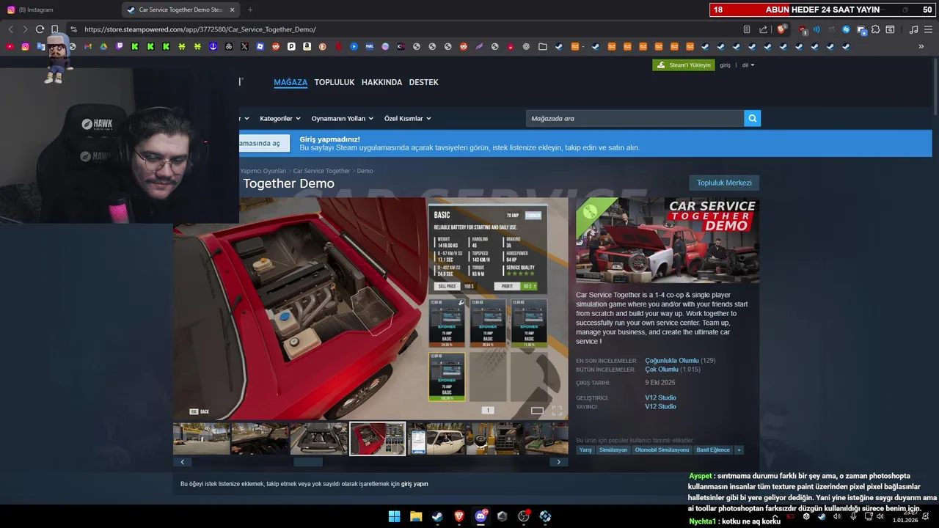Click the Steam'i Yükleyin install button
939x528 pixels.
(683, 65)
